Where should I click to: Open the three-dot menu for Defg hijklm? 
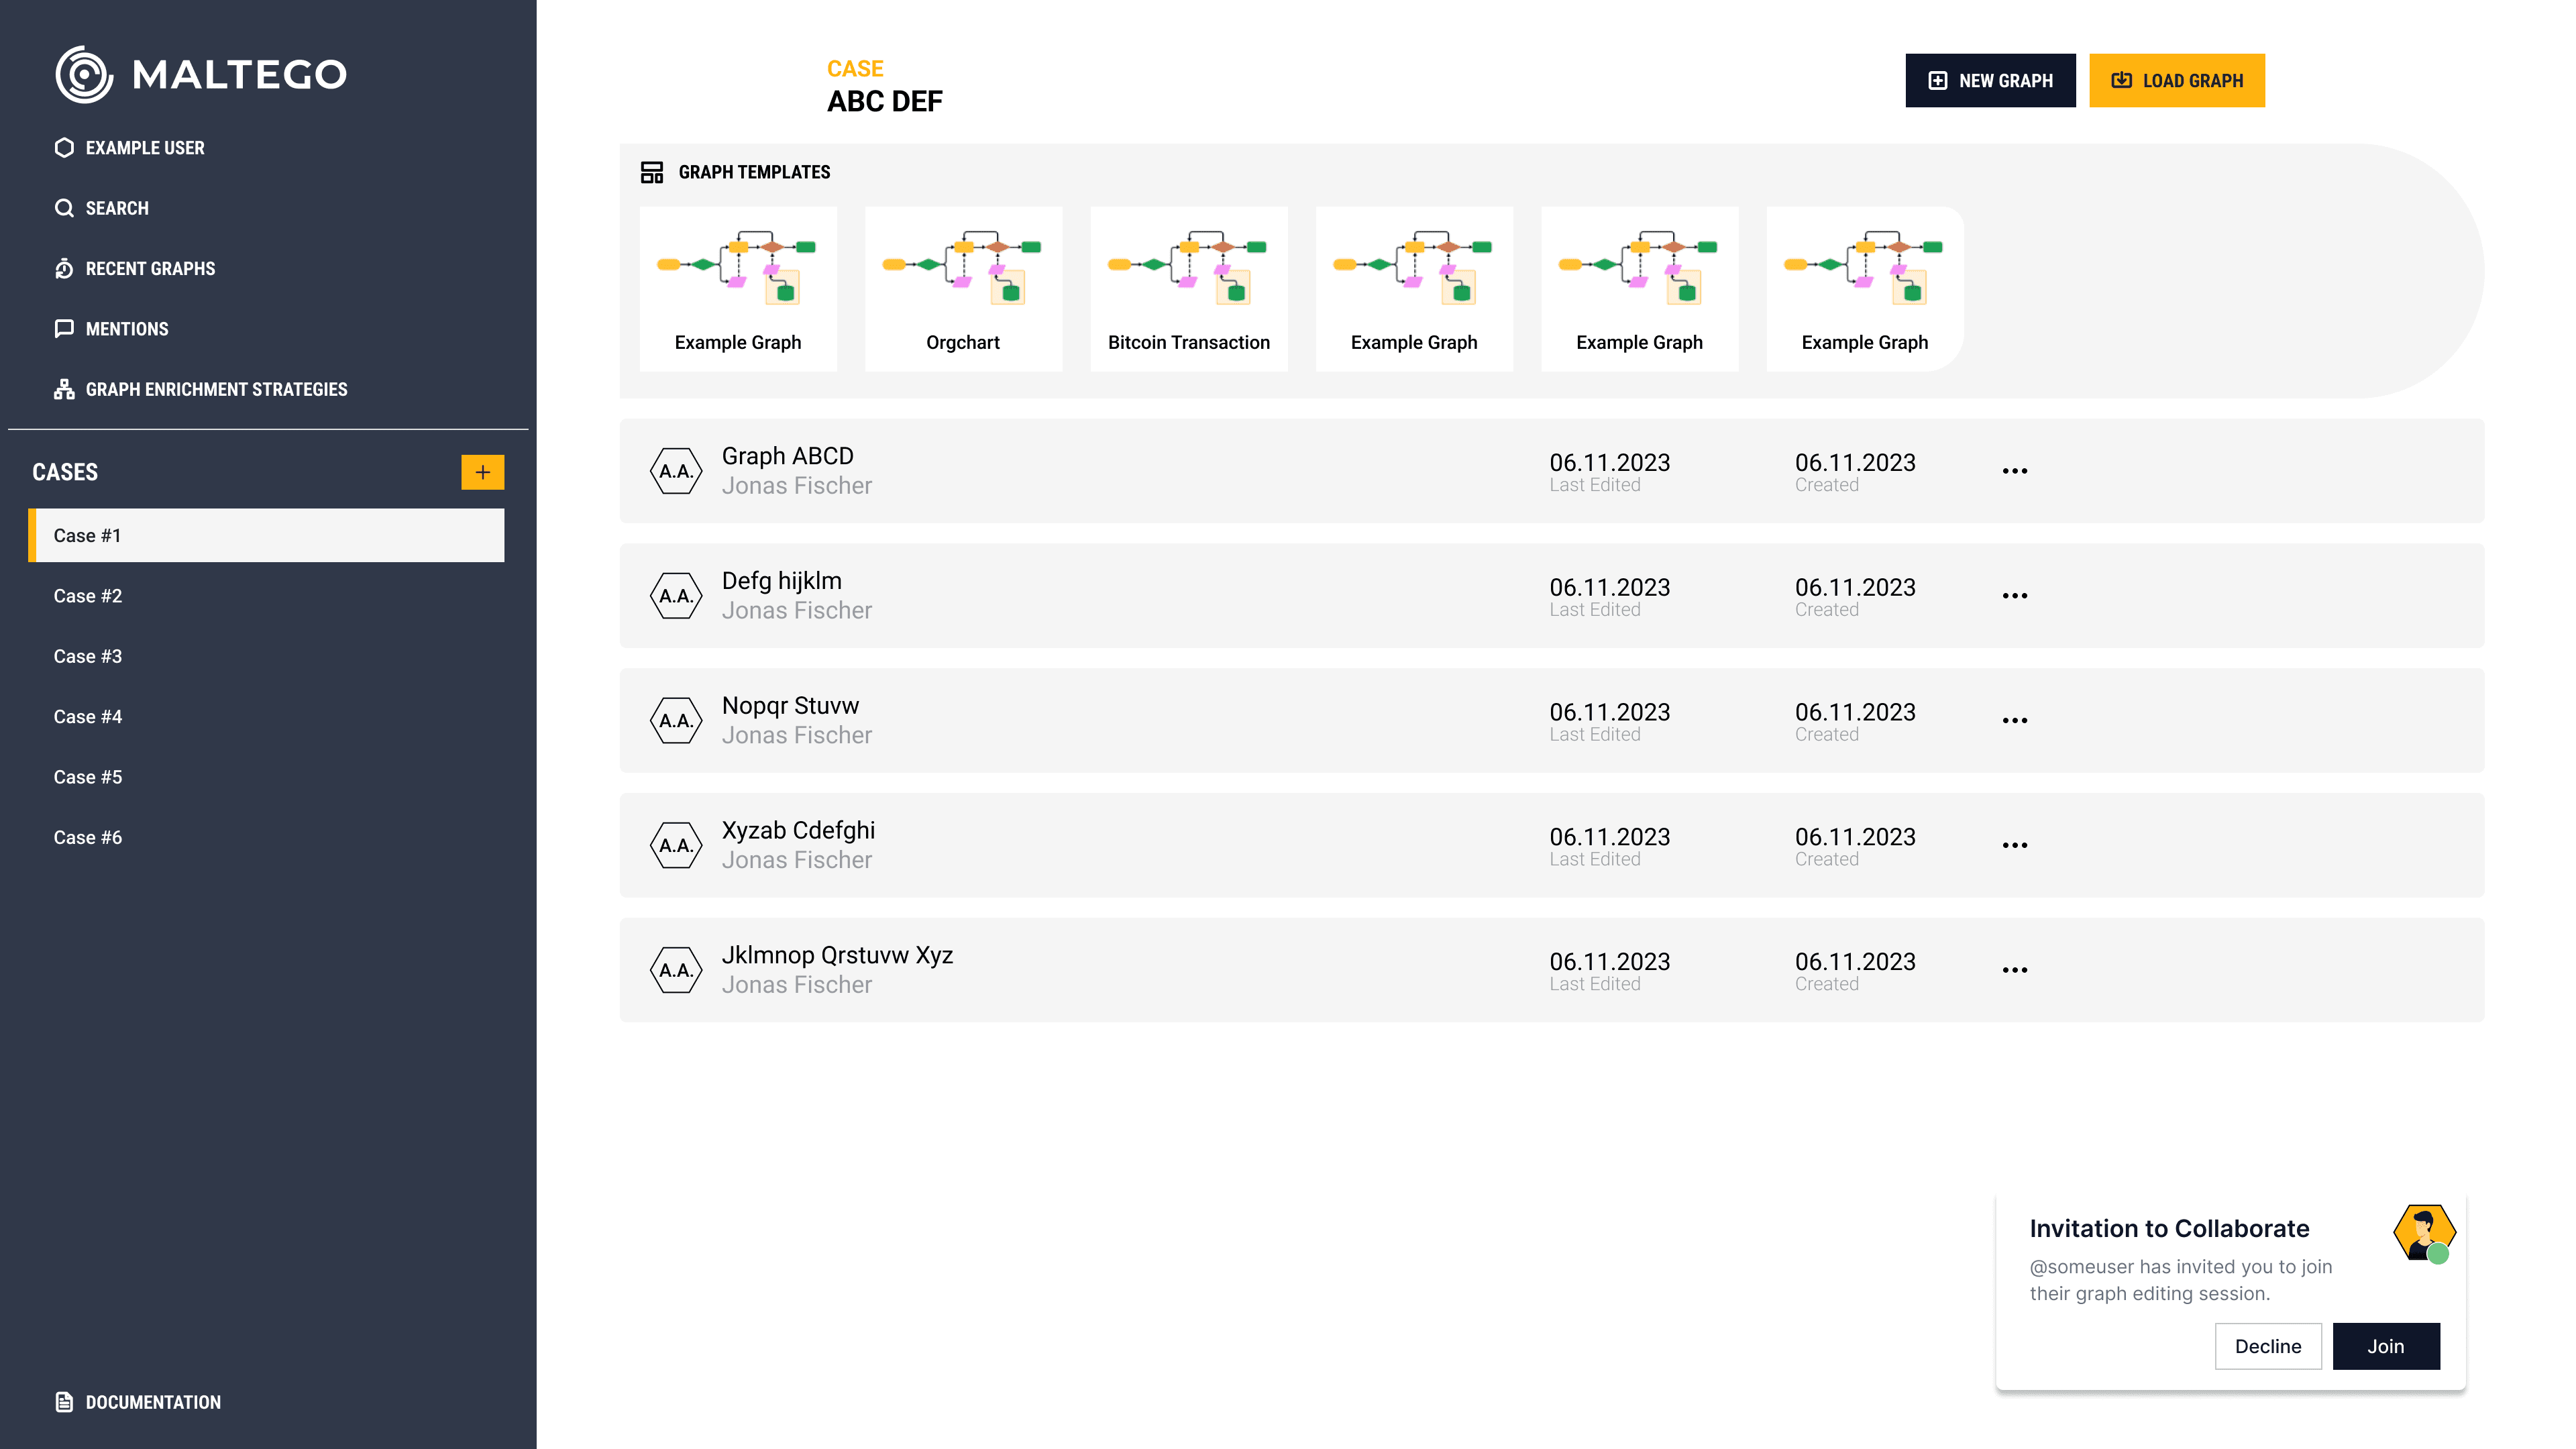(x=2014, y=596)
